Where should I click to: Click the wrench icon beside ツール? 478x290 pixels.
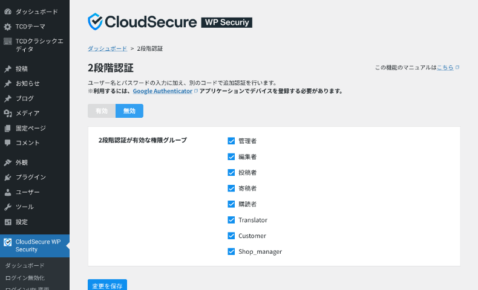[8, 207]
